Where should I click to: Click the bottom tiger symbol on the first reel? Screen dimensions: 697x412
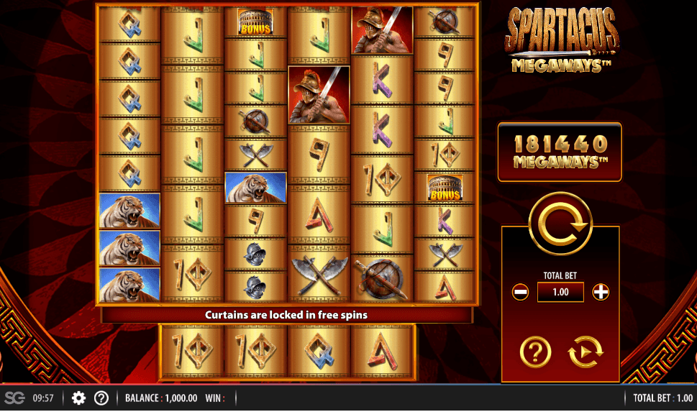click(x=129, y=285)
